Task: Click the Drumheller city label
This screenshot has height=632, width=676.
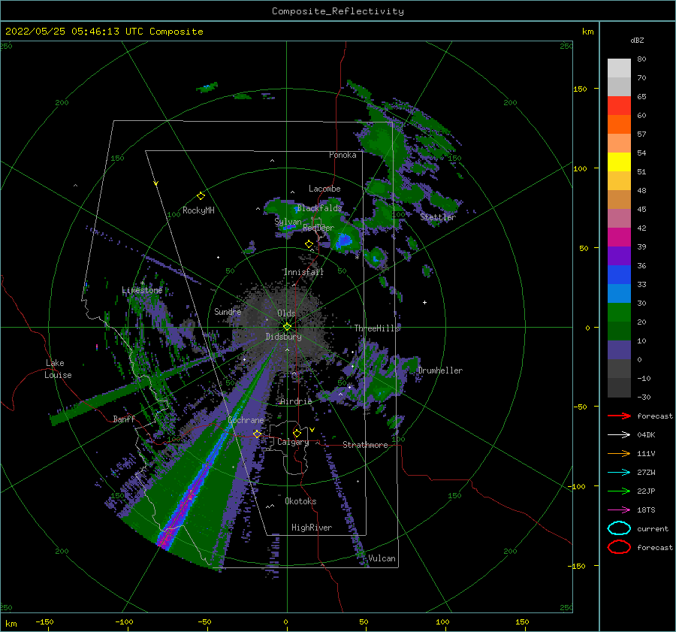Action: (440, 370)
